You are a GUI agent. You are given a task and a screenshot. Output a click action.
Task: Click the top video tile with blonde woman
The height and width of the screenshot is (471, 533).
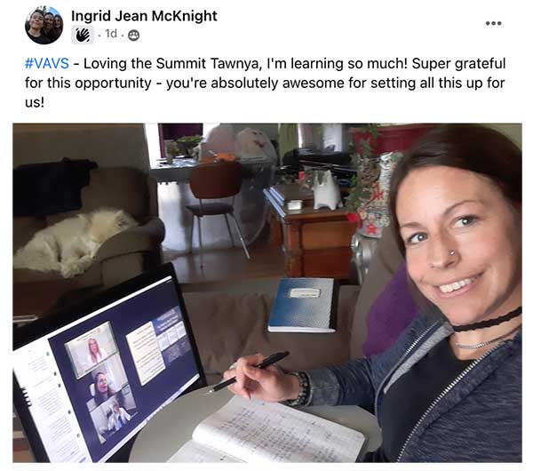tap(91, 349)
